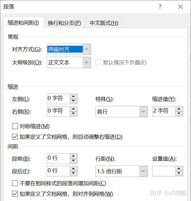191x201 pixels.
Task: Open 行距 dropdown showing 1.5 倍行距
Action: pyautogui.click(x=143, y=171)
